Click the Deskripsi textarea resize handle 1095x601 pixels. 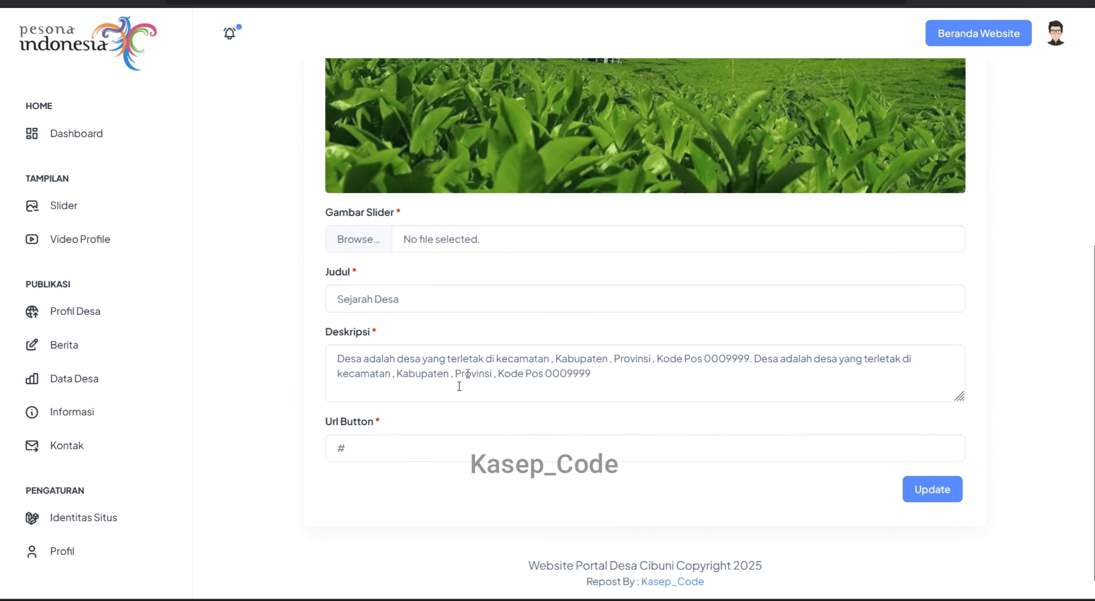click(x=959, y=396)
